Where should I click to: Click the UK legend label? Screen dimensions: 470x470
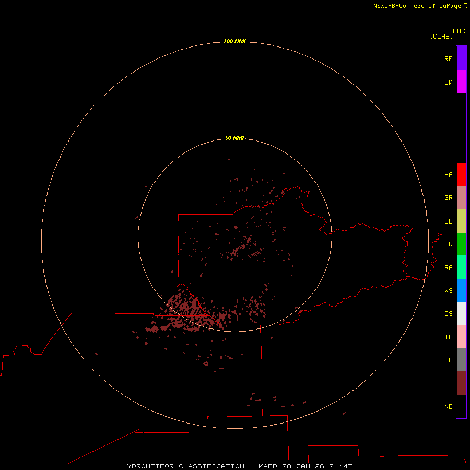click(x=448, y=82)
